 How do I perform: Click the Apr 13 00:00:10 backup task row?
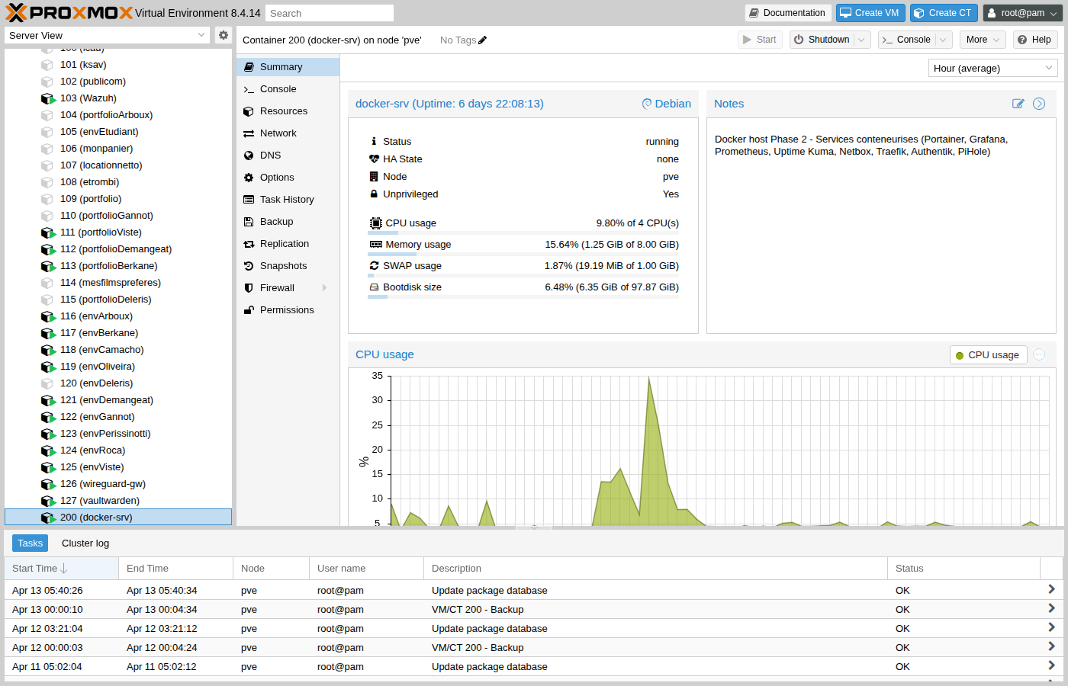[534, 609]
